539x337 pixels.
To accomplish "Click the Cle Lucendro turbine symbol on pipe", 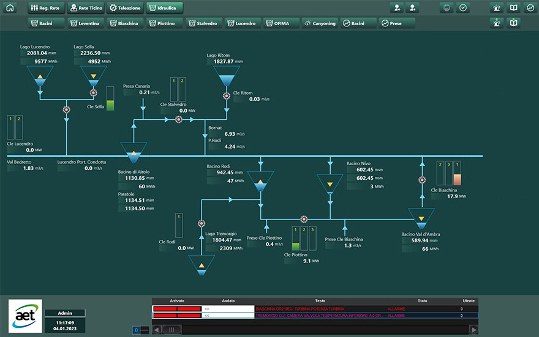I will pyautogui.click(x=66, y=110).
